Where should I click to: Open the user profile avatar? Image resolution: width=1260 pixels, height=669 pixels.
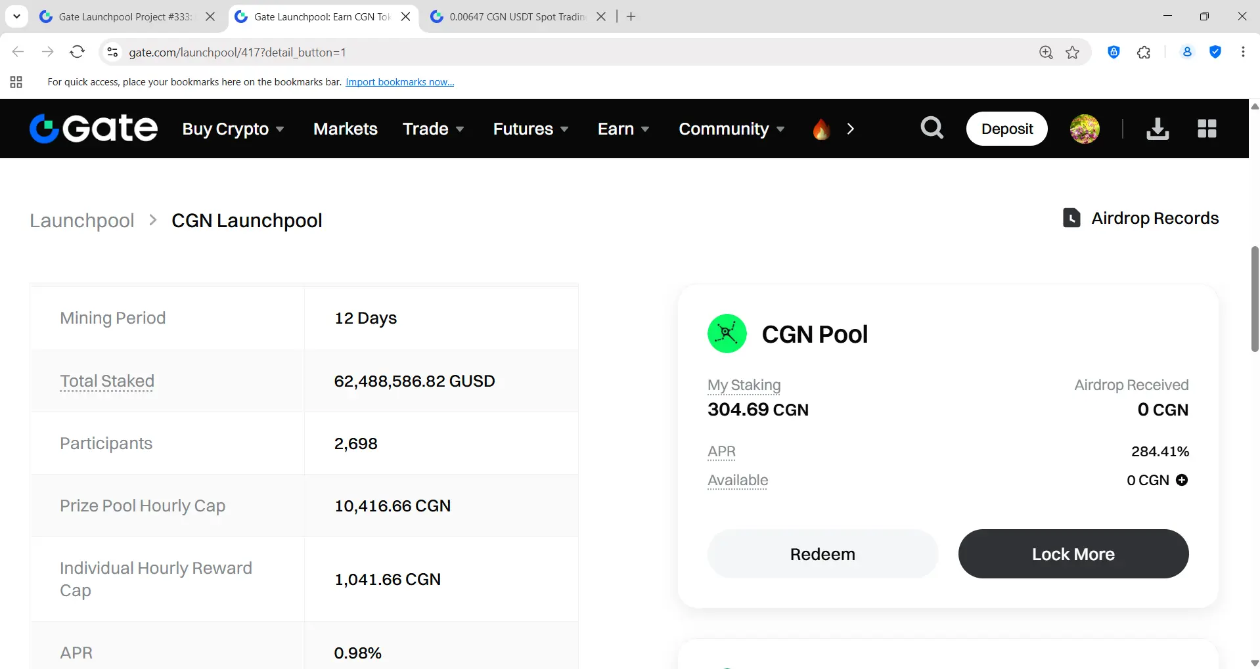pyautogui.click(x=1085, y=129)
